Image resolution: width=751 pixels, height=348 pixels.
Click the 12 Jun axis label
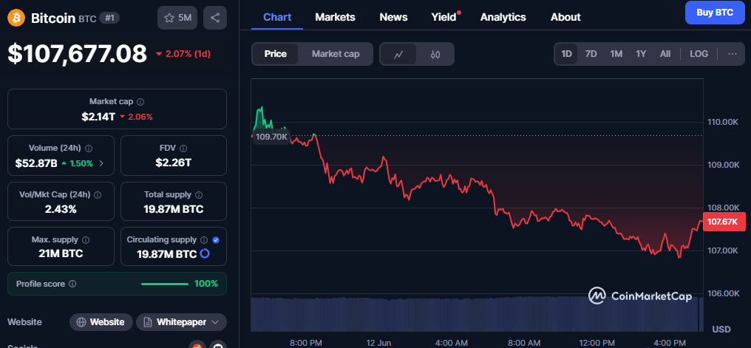pyautogui.click(x=380, y=343)
